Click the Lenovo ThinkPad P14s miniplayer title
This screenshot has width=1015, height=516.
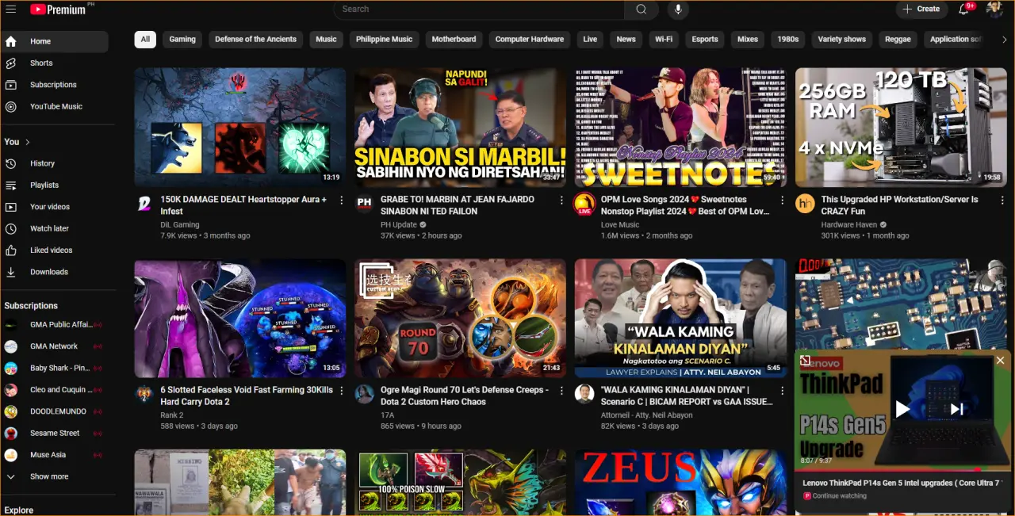click(902, 483)
